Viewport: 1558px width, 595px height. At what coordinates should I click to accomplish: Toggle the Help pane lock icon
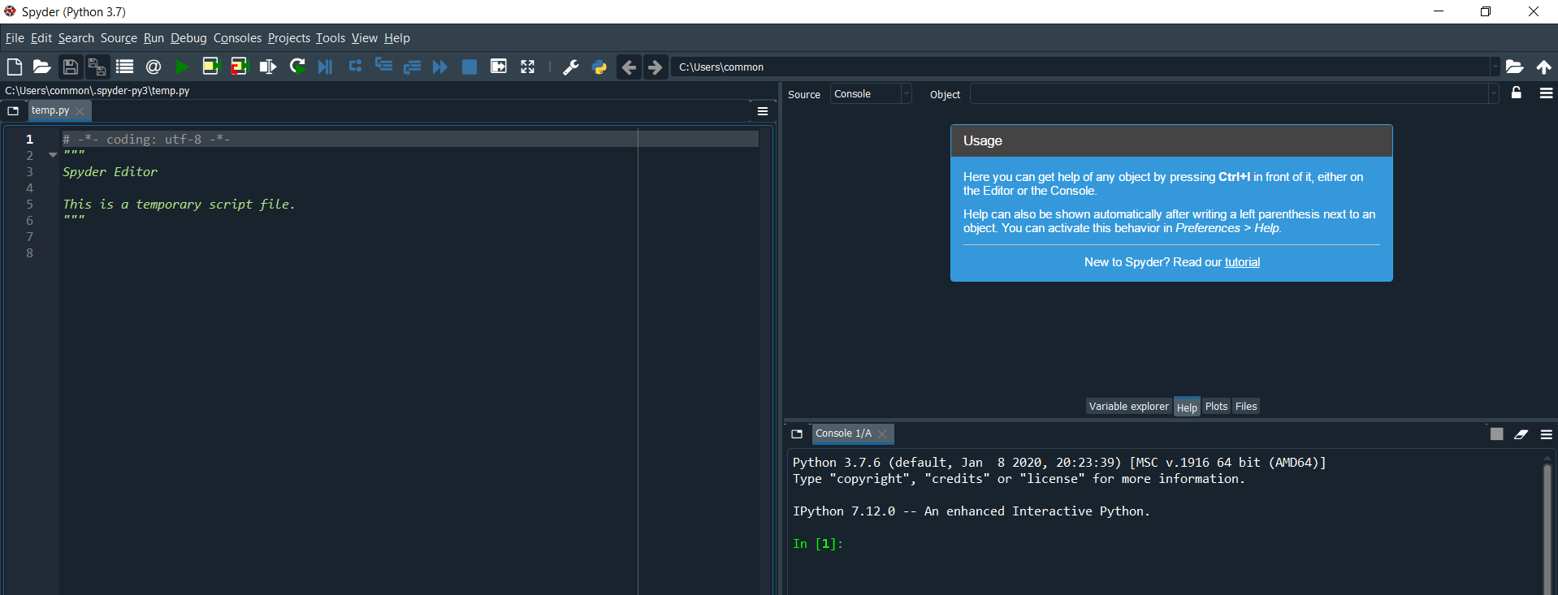[1516, 93]
